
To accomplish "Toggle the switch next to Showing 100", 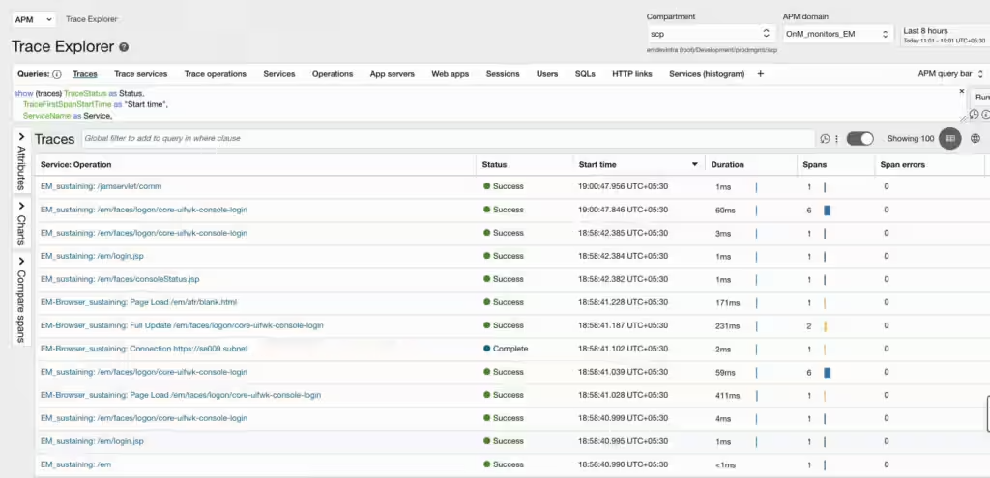I will click(859, 139).
